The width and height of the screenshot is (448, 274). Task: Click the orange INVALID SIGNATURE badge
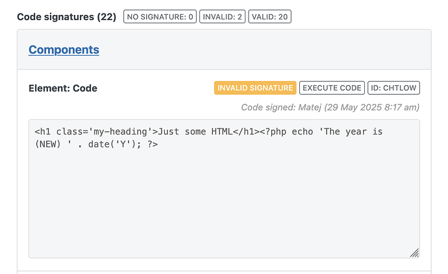pyautogui.click(x=255, y=88)
